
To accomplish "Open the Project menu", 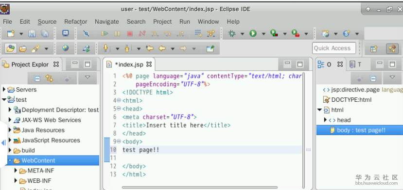I will tap(162, 22).
